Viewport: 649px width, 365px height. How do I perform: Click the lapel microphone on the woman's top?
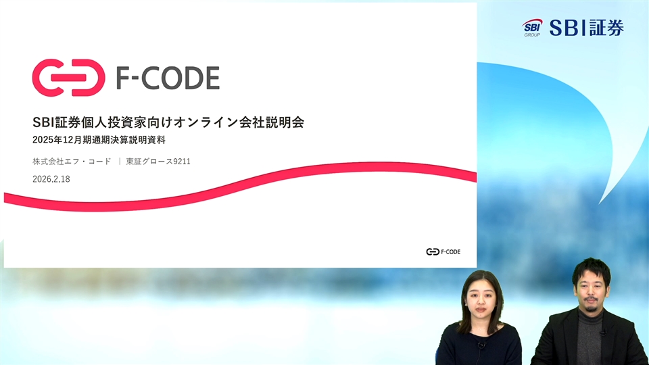(481, 345)
